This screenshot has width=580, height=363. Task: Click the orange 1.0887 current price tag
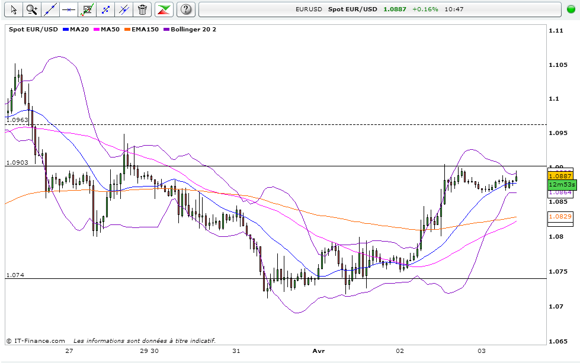click(560, 176)
